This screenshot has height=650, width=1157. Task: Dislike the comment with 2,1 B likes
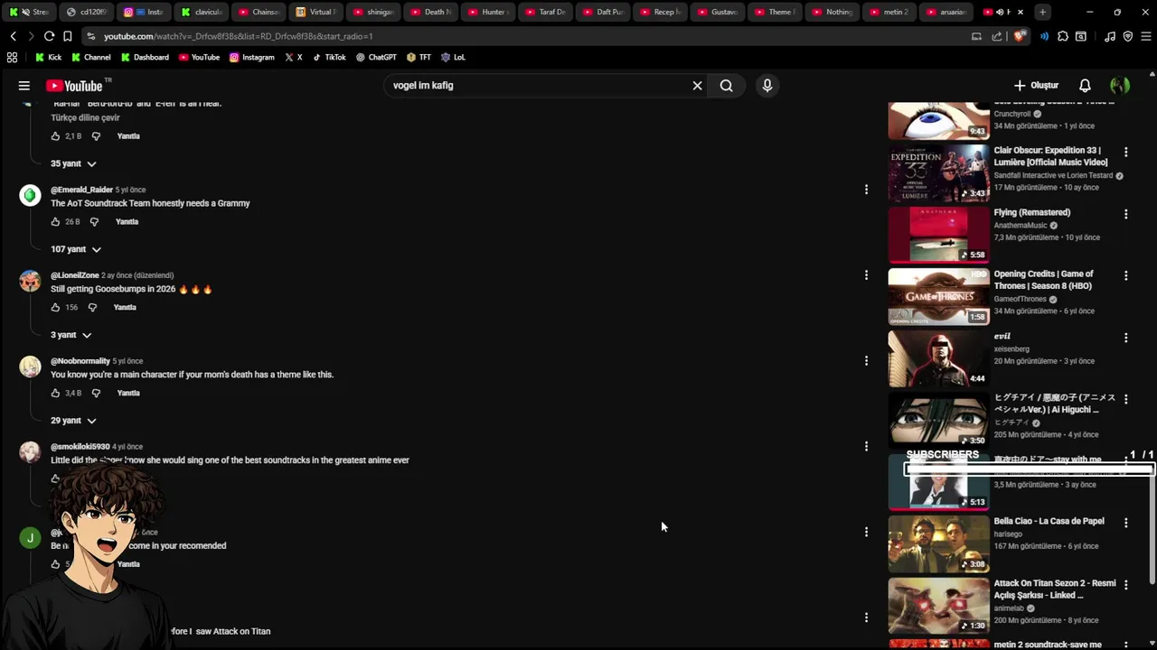pos(96,136)
